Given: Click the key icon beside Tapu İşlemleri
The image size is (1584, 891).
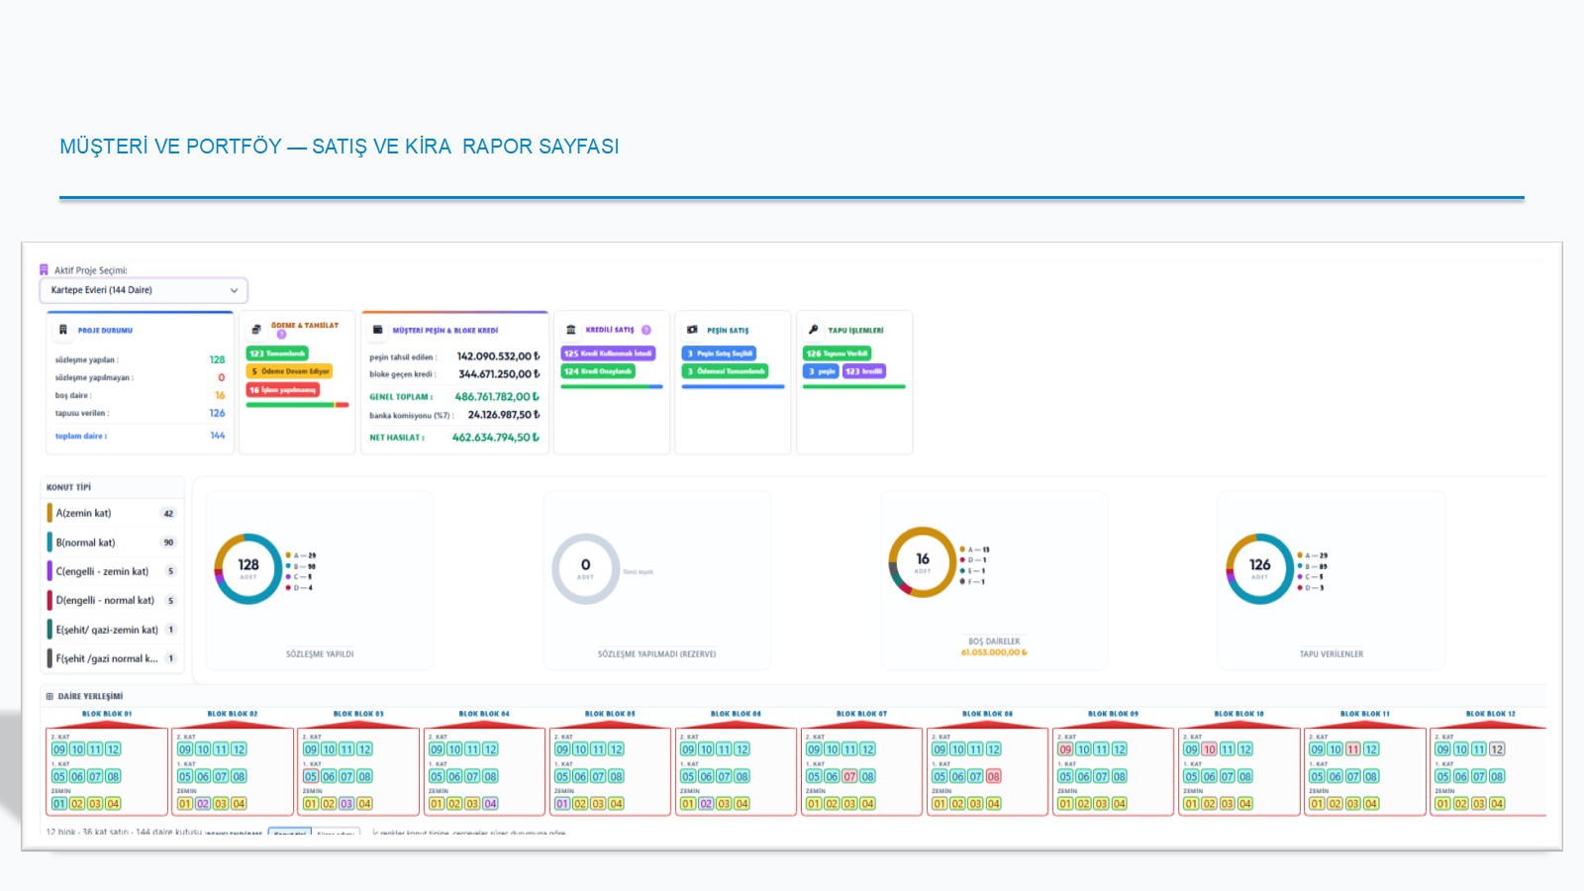Looking at the screenshot, I should pos(813,330).
